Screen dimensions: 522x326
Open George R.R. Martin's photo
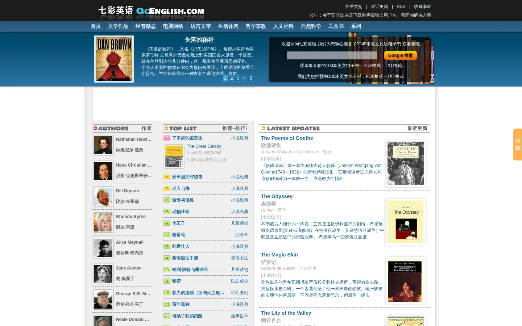[103, 300]
